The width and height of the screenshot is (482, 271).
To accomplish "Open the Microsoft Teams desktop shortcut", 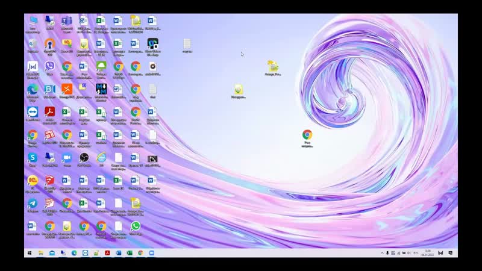I will click(66, 22).
